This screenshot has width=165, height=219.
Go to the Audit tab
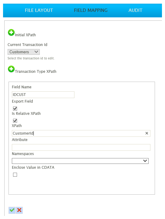coord(135,10)
